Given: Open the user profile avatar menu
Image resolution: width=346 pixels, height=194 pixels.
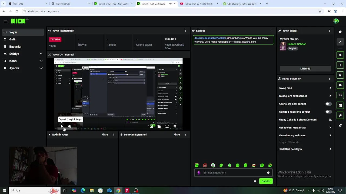Looking at the screenshot, I should pos(336,21).
